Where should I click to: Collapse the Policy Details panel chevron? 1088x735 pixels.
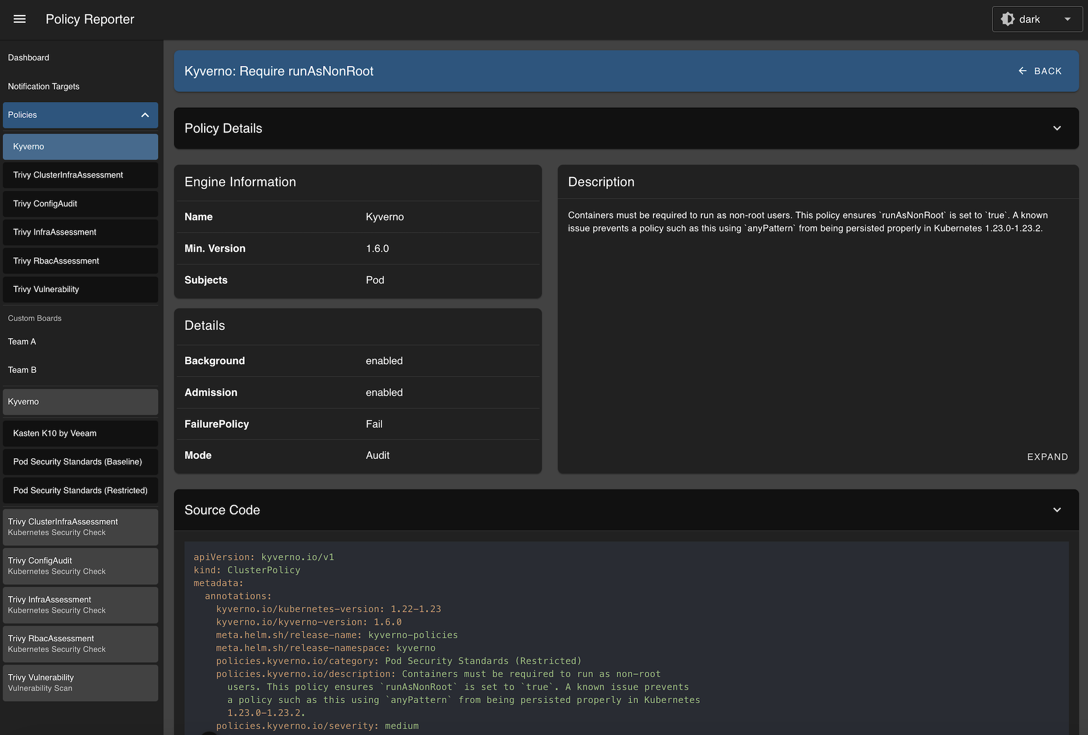(1057, 128)
